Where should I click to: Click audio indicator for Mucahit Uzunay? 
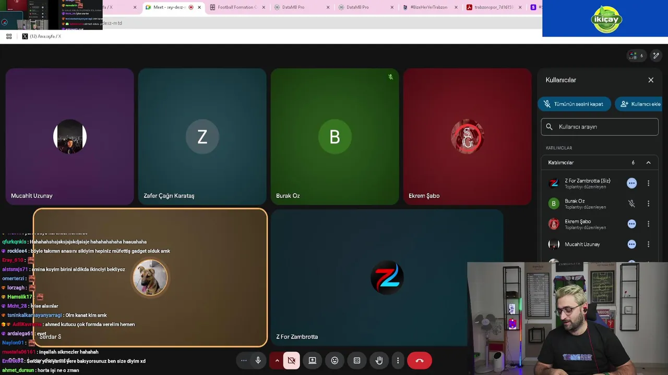pos(631,244)
